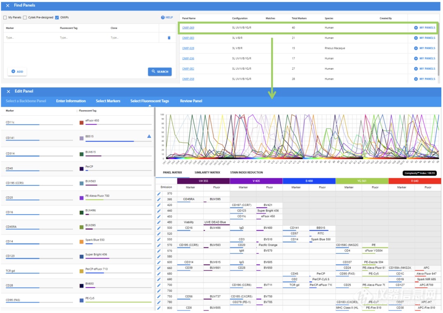Close the Edit Panel window
This screenshot has width=443, height=313.
tap(8, 91)
